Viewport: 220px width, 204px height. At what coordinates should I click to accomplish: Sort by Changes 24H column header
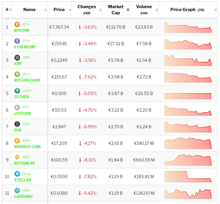(87, 10)
